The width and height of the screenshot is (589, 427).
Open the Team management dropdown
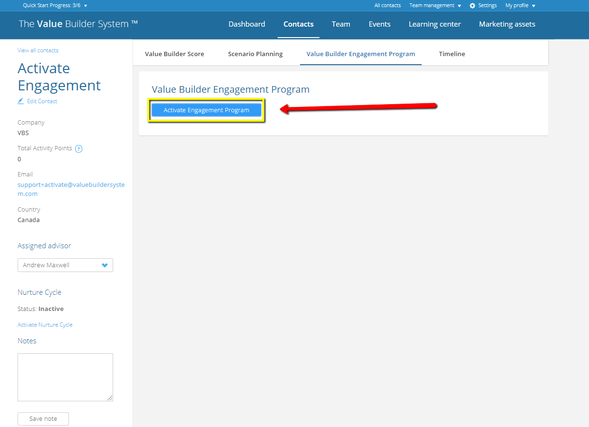pyautogui.click(x=435, y=6)
